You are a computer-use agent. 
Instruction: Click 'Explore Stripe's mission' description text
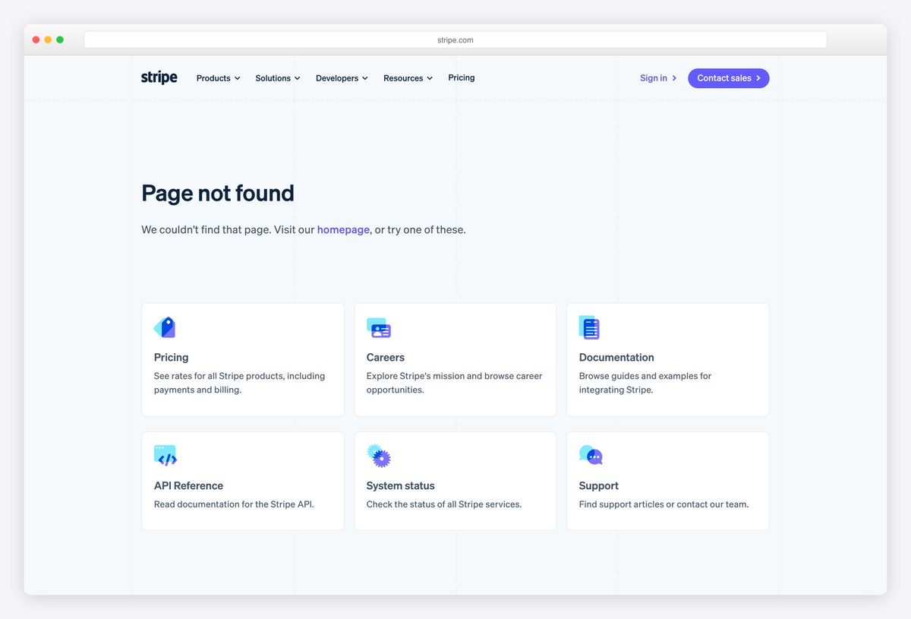454,383
